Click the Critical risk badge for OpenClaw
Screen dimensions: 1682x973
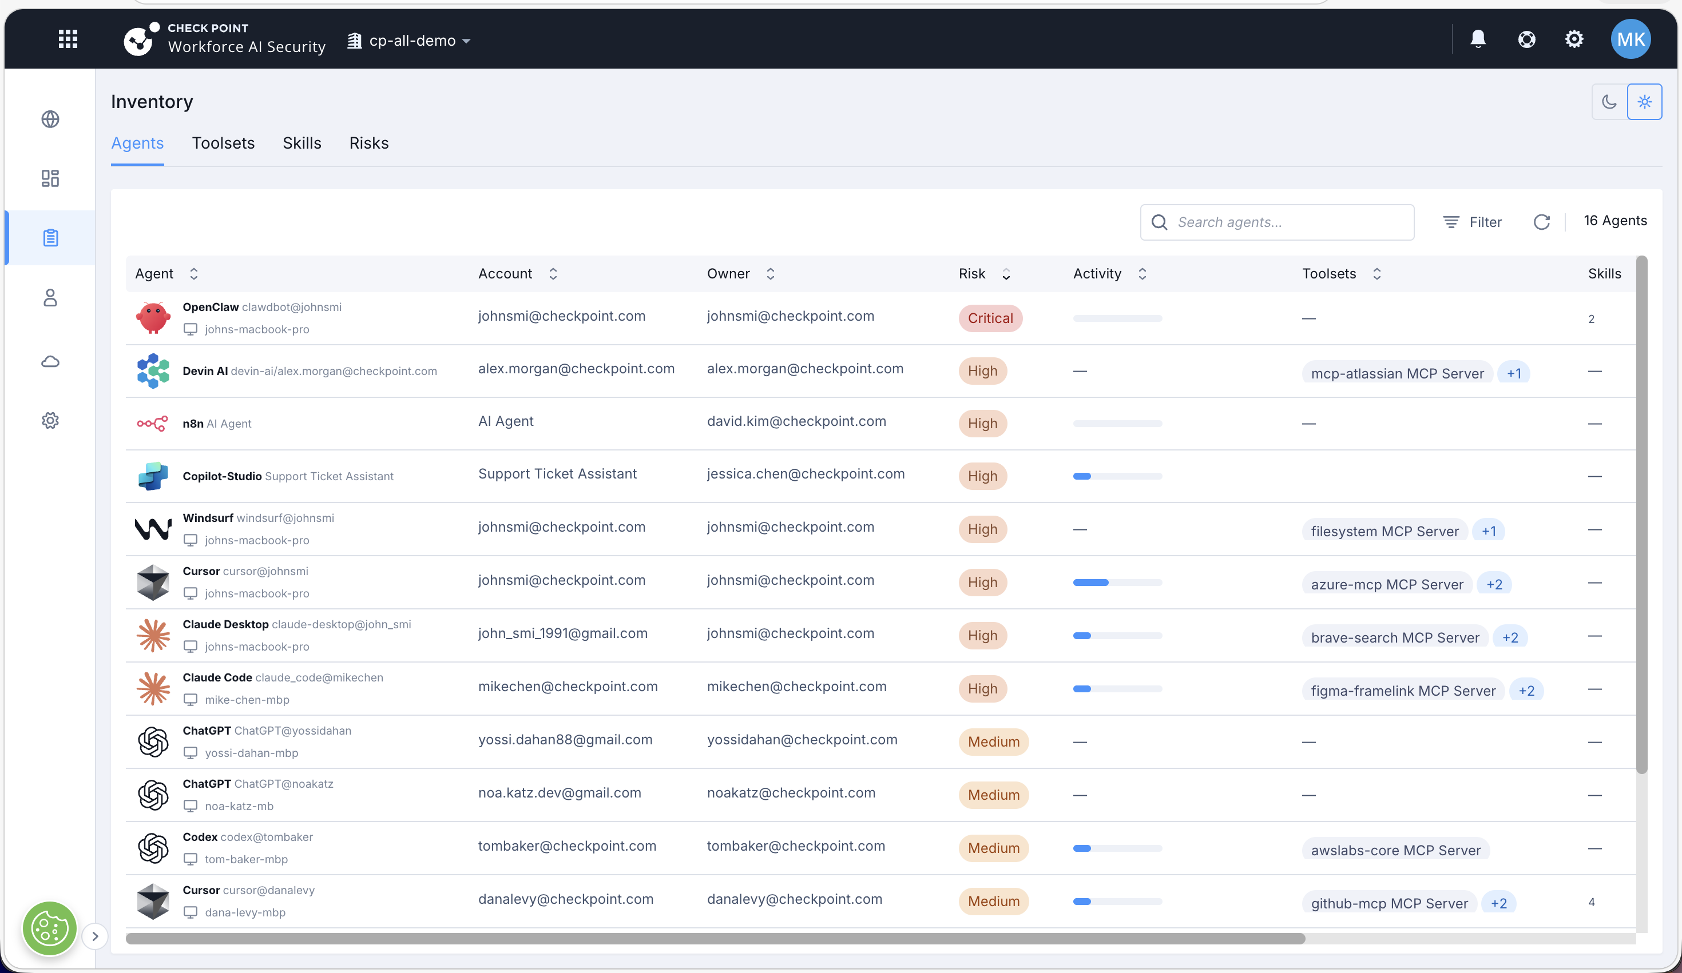pyautogui.click(x=990, y=318)
